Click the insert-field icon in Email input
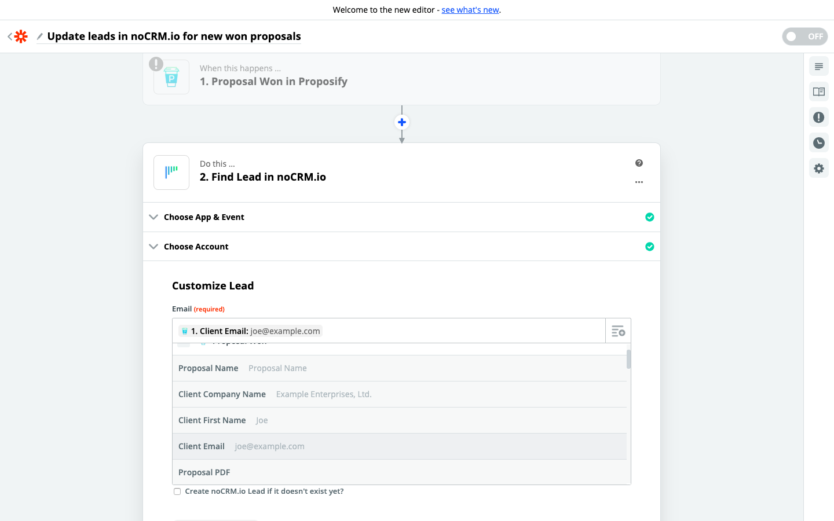 (618, 331)
